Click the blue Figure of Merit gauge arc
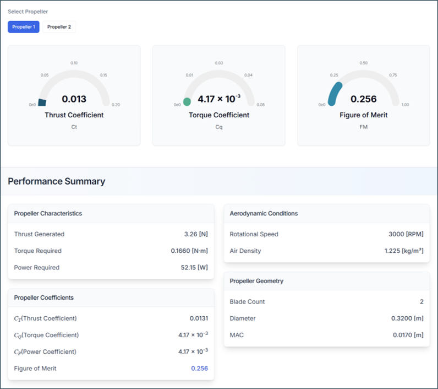438x389 pixels. pos(334,93)
